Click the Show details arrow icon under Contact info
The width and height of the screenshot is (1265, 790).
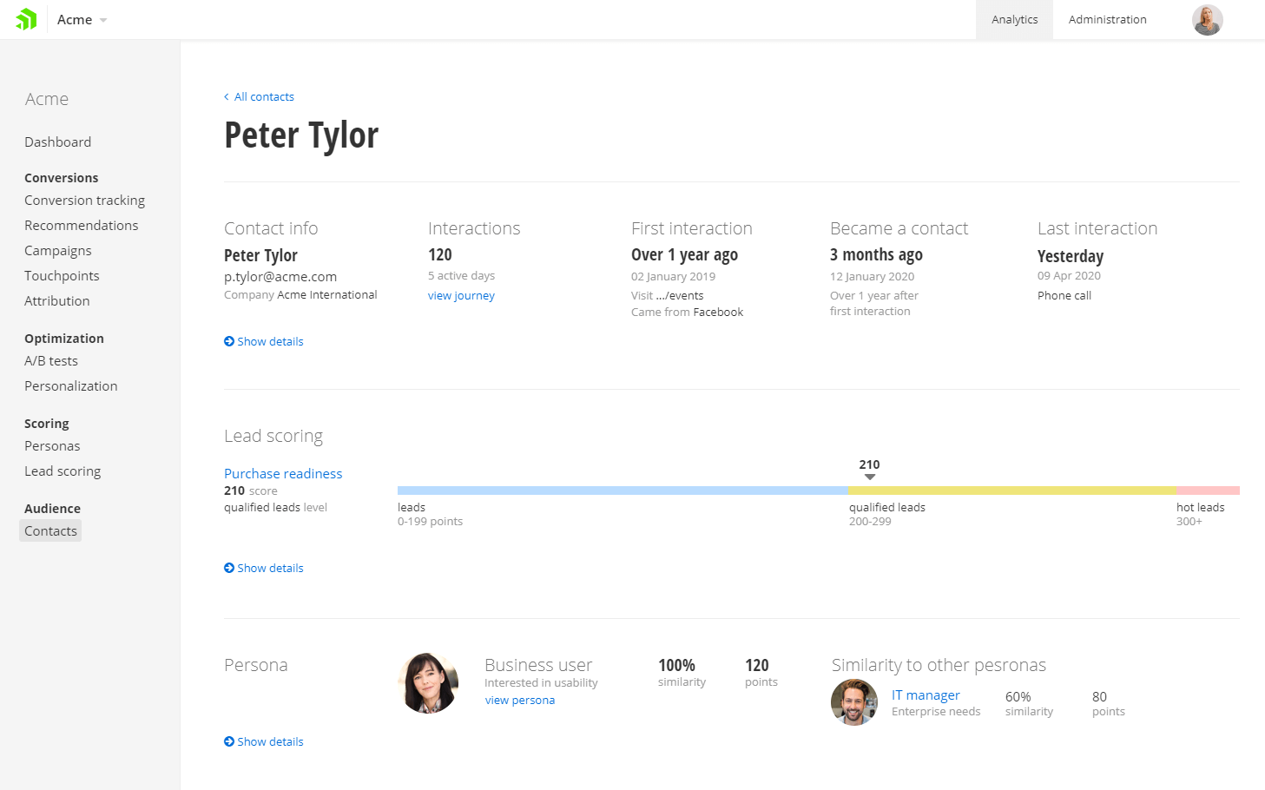coord(228,340)
